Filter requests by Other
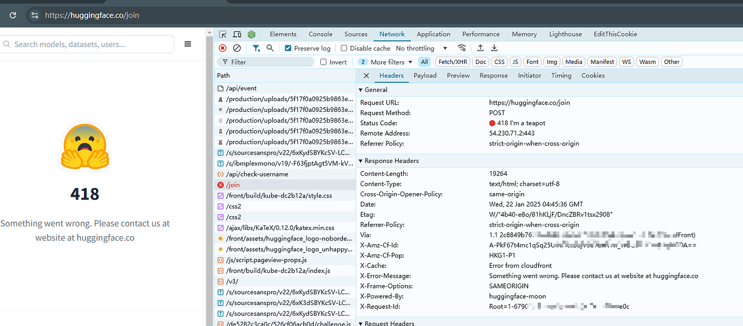The height and width of the screenshot is (326, 743). coord(672,62)
